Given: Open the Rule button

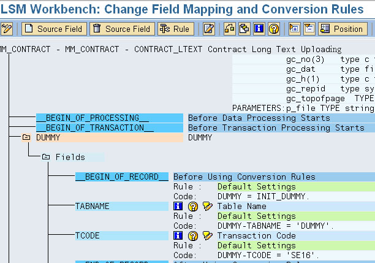Looking at the screenshot, I should (176, 29).
